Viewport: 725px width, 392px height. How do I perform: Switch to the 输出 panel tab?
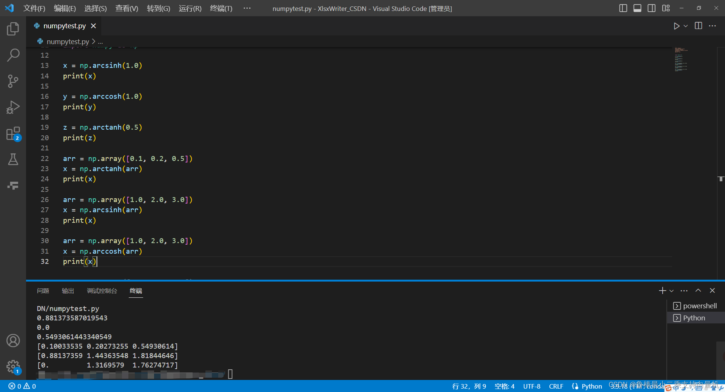click(68, 291)
